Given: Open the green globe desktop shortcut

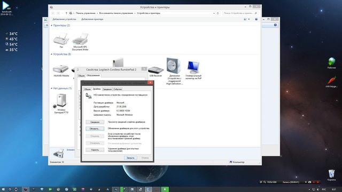Looking at the screenshot, I should (331, 63).
